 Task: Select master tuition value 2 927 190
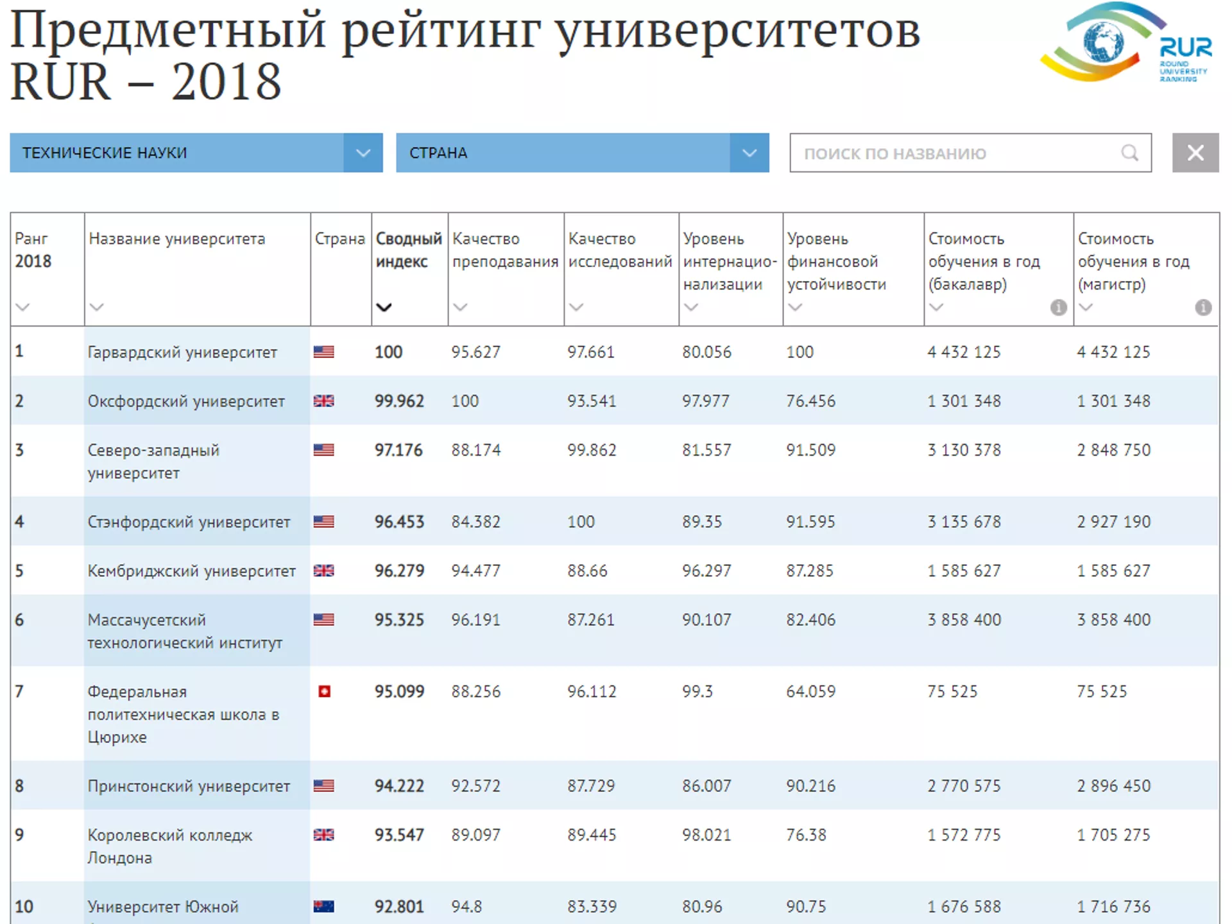tap(1114, 522)
